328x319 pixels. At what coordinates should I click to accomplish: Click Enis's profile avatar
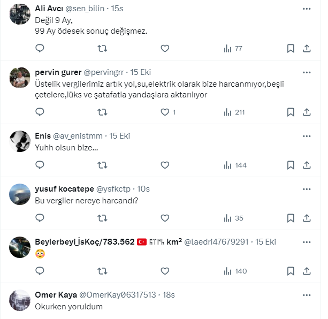point(20,141)
